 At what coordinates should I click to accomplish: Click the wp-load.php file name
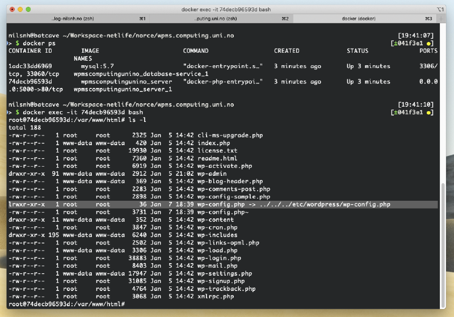(x=217, y=251)
